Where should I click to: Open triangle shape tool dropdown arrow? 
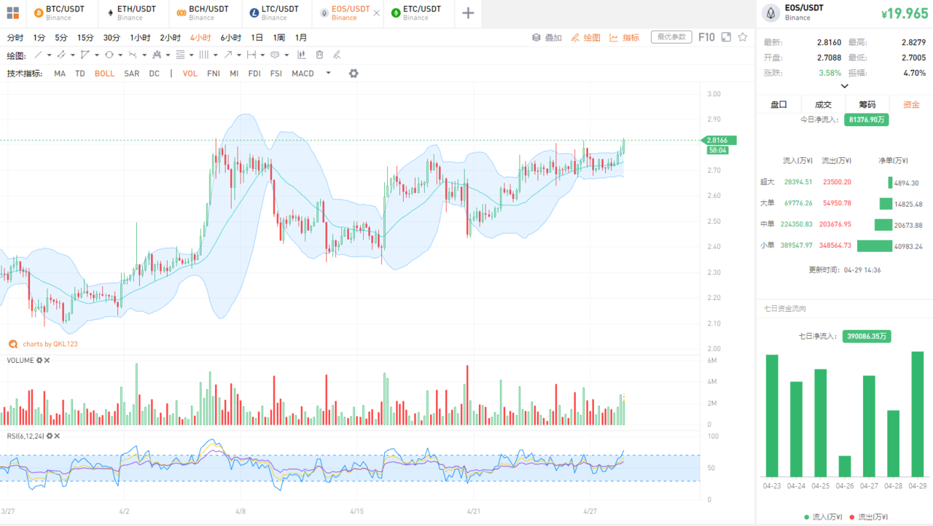coord(97,55)
